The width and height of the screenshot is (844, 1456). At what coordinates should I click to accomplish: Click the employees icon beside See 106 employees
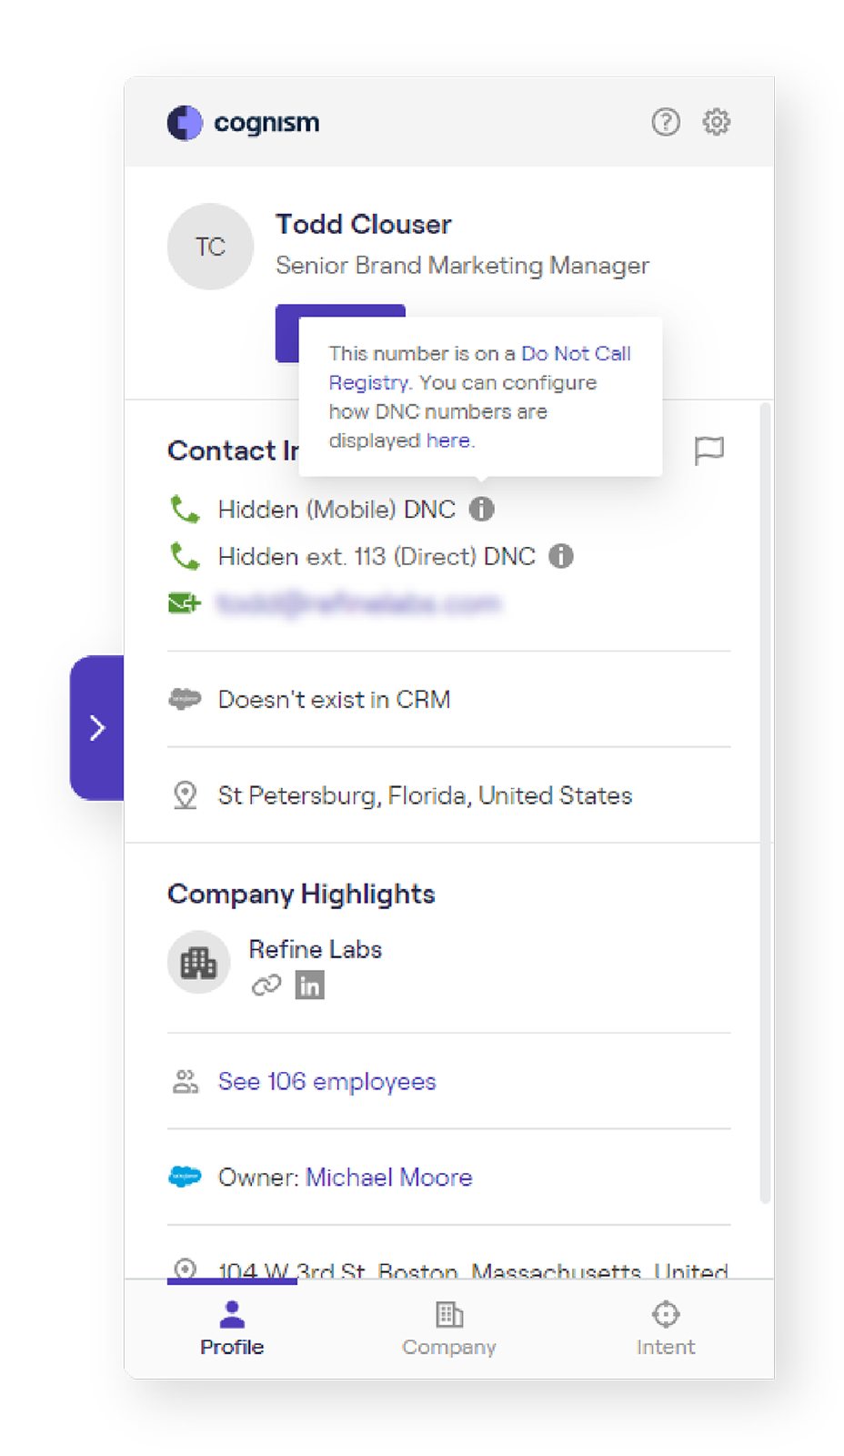(186, 1081)
